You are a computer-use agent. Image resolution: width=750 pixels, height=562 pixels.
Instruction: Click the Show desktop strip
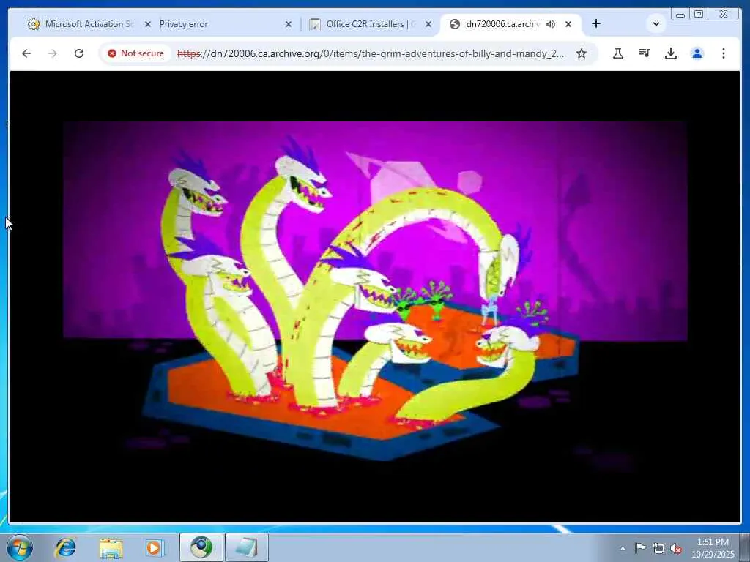click(745, 547)
